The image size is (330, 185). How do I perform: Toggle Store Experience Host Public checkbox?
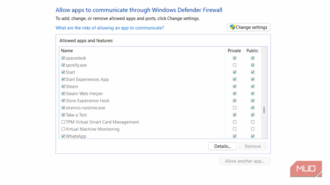pos(252,101)
